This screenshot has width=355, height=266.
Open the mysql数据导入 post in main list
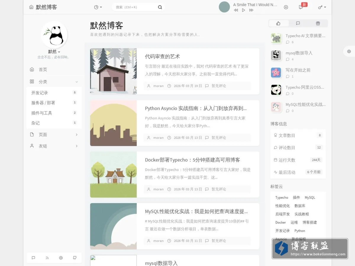click(x=161, y=263)
